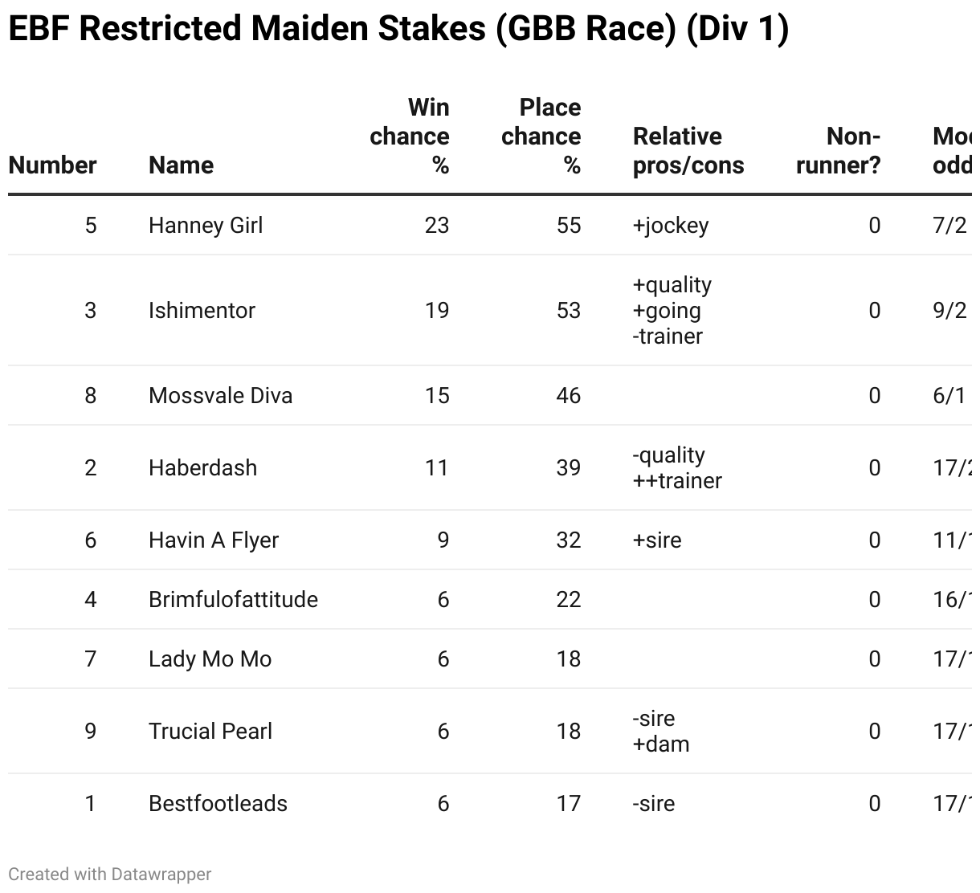This screenshot has width=980, height=893.
Task: Click the ++trainer note for Haberdash
Action: 677,481
